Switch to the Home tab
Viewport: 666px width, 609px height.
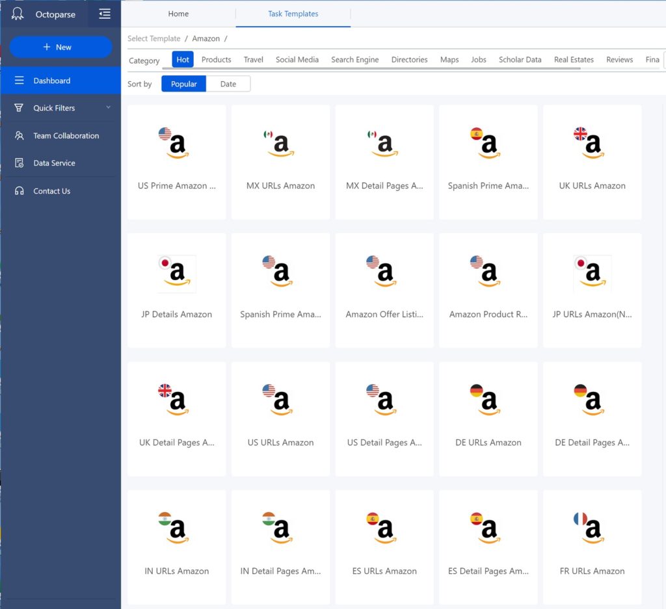click(178, 14)
